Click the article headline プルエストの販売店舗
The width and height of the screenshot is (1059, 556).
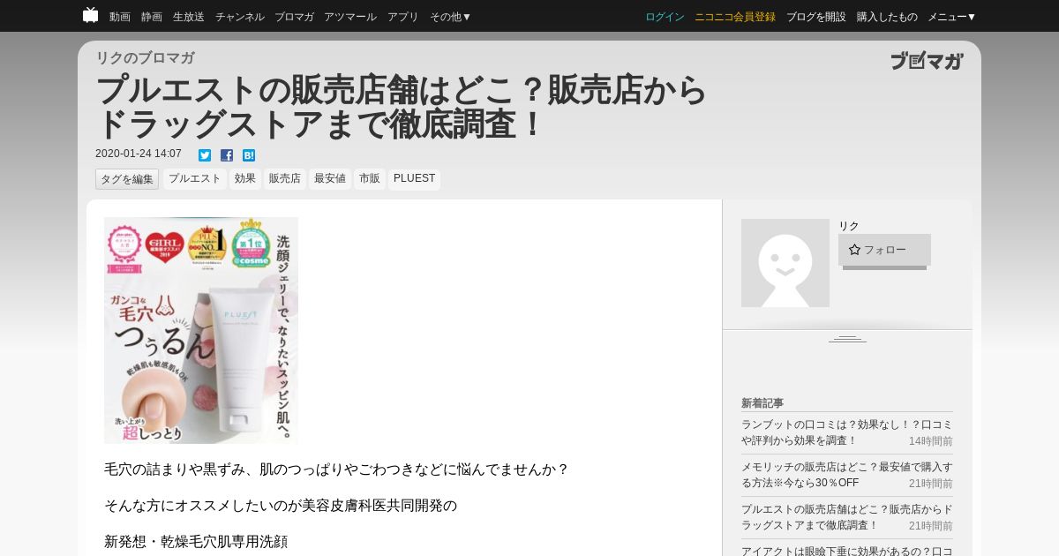click(402, 107)
